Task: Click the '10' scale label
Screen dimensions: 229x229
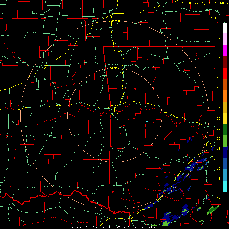Action: pos(219,169)
